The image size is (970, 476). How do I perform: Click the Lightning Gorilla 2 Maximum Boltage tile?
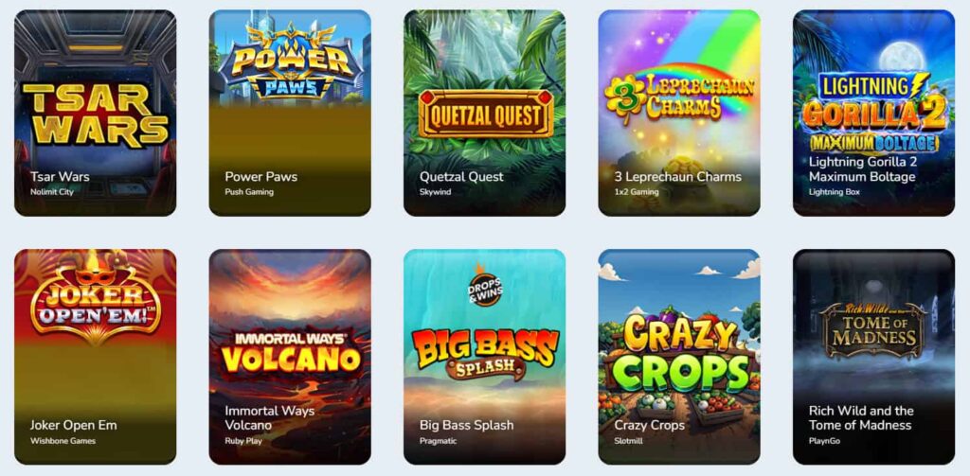[x=873, y=114]
